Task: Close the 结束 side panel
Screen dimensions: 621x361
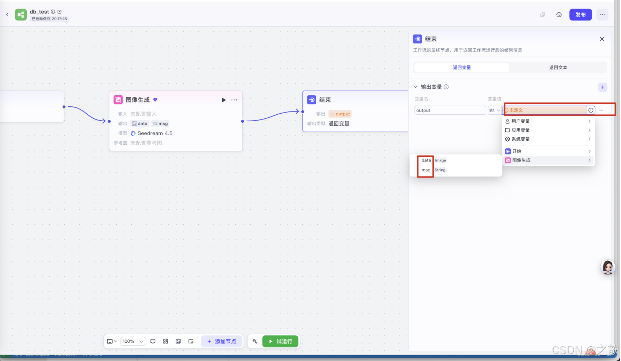Action: (x=602, y=39)
